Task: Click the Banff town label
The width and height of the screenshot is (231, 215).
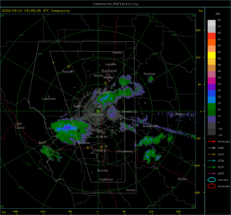Action: click(x=42, y=142)
